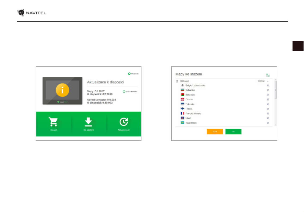Start update with the Aktualizovat button
Viewport: 304px width, 212px height.
pyautogui.click(x=123, y=124)
